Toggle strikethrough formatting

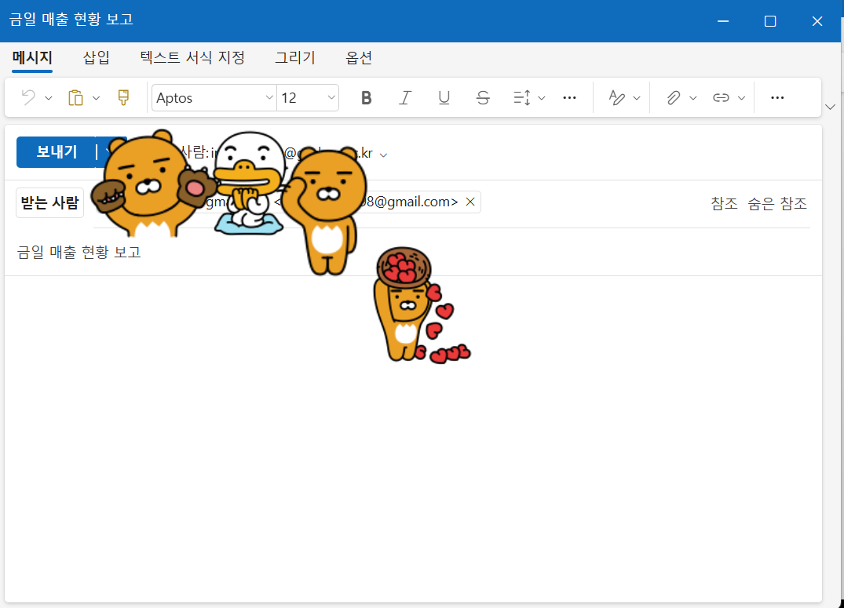(x=483, y=97)
